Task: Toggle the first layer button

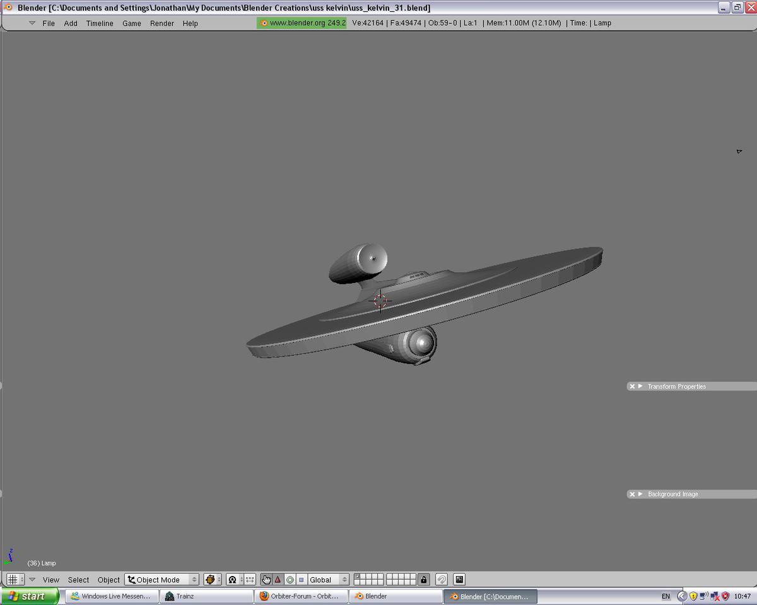Action: tap(357, 576)
